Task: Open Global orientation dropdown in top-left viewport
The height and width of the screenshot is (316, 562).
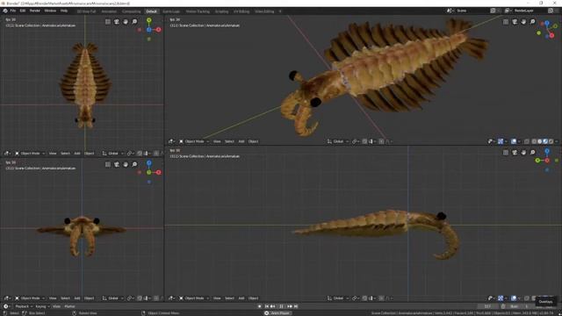Action: pos(113,154)
